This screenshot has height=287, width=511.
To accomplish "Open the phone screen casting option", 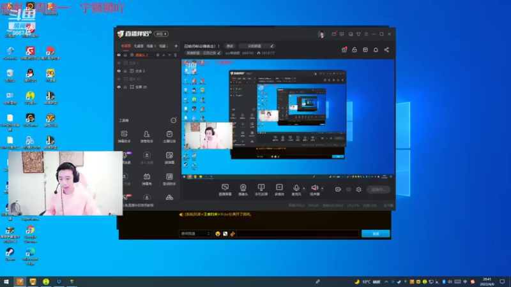I will click(x=261, y=189).
